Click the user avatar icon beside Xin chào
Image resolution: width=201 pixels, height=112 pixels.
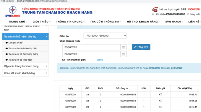153,14
